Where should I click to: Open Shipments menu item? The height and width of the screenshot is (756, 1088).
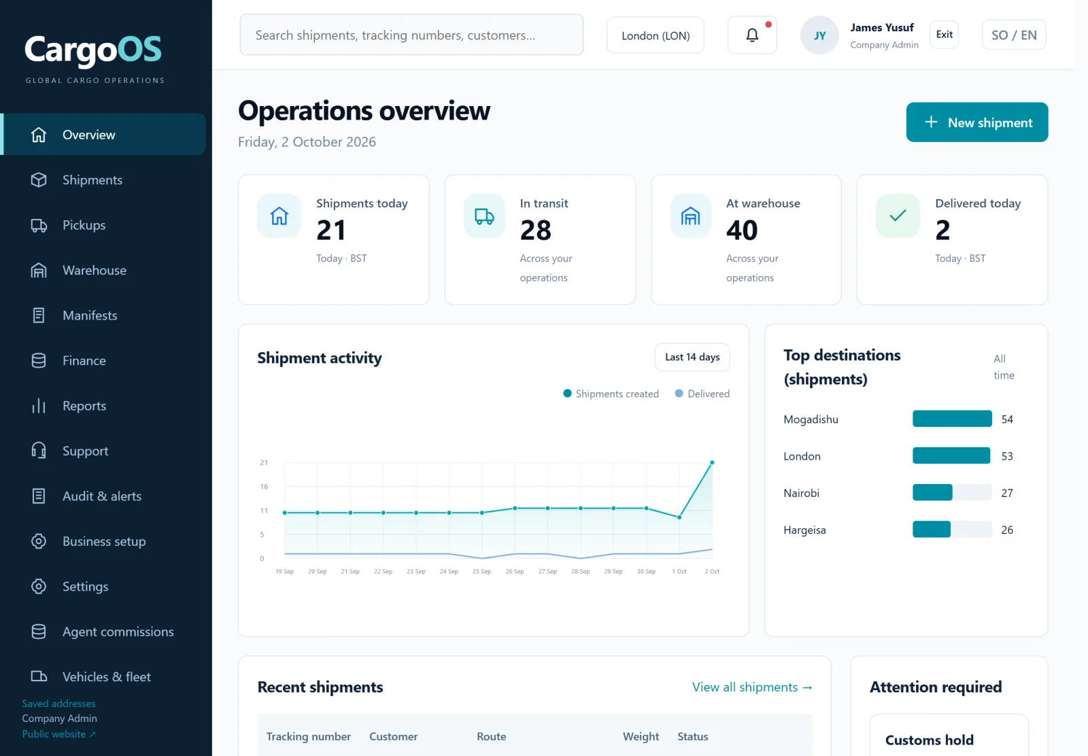point(105,179)
